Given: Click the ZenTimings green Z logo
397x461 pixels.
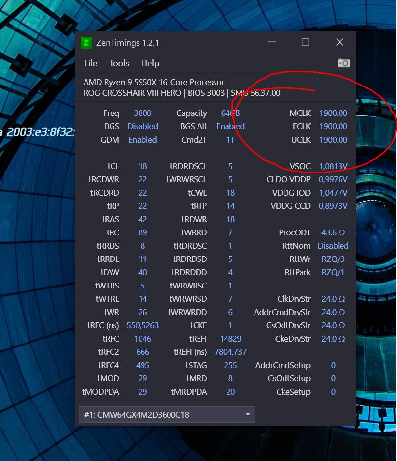Looking at the screenshot, I should click(x=86, y=43).
